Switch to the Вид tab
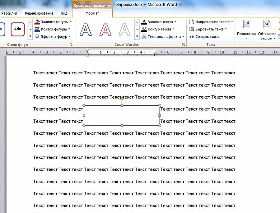 64,13
